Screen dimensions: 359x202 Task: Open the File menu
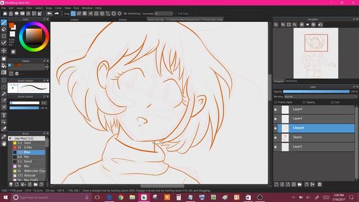[4, 8]
